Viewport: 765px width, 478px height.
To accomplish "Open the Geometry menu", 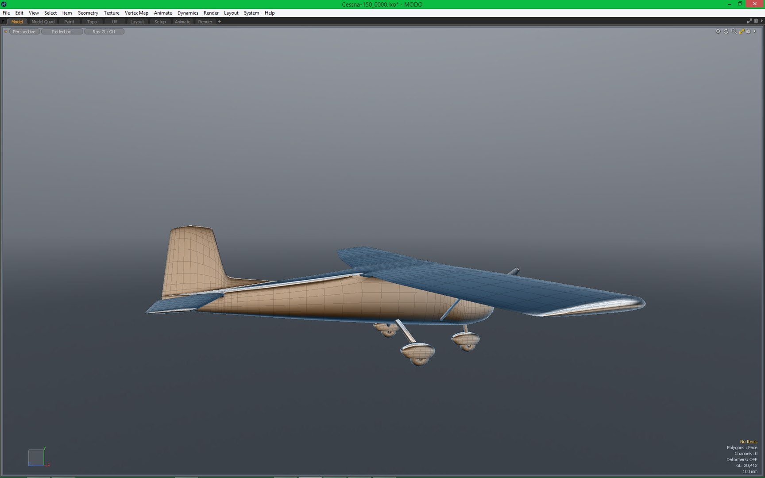I will coord(88,13).
